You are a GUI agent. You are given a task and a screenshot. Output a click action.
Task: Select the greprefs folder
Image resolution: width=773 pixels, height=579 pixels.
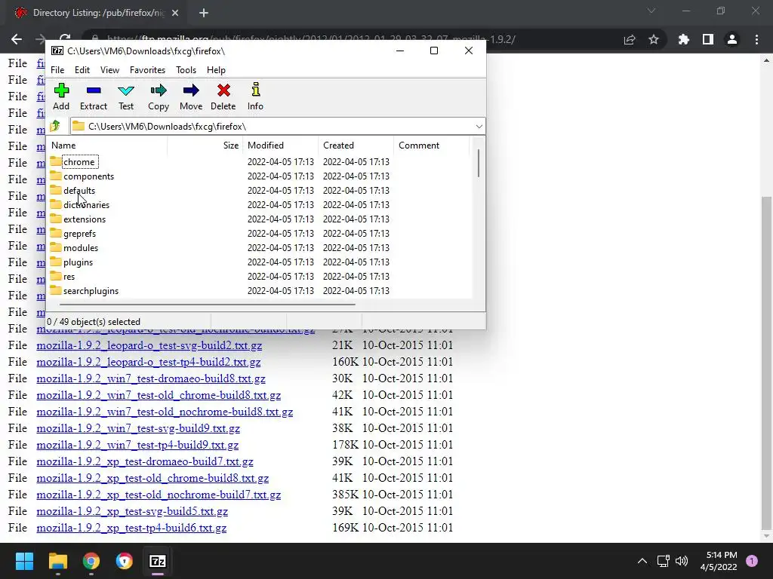pos(79,234)
